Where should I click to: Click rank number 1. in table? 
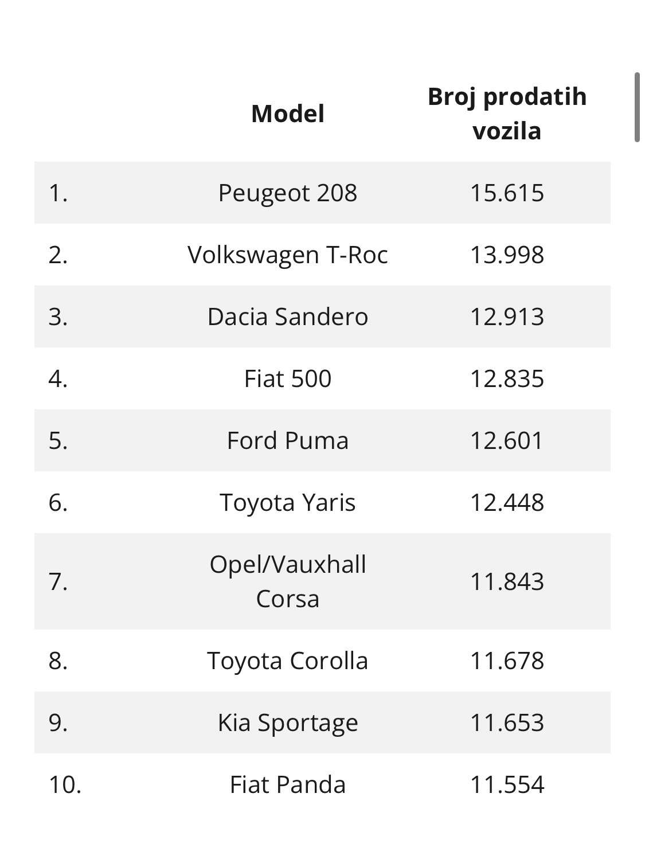click(x=58, y=193)
